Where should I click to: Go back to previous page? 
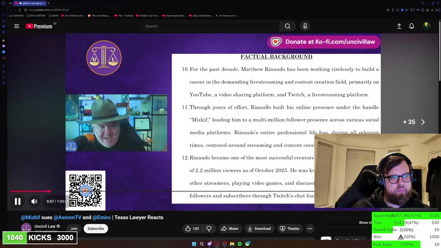click(11, 10)
